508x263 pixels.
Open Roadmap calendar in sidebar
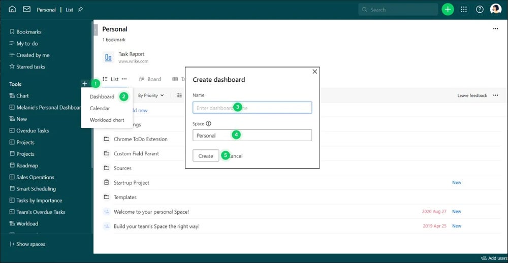pyautogui.click(x=24, y=166)
